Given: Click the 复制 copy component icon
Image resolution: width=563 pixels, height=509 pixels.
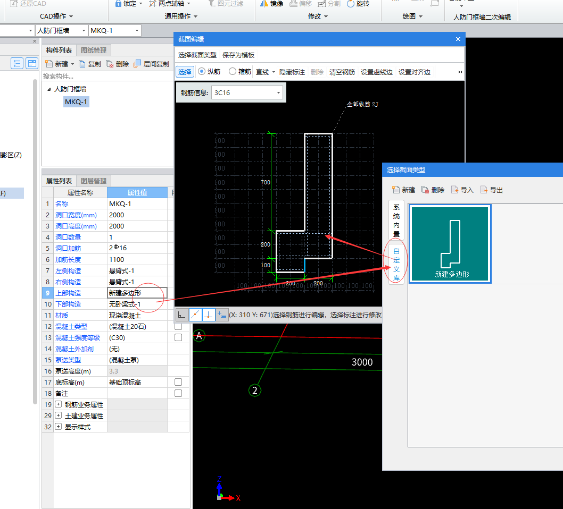Looking at the screenshot, I should pos(82,64).
